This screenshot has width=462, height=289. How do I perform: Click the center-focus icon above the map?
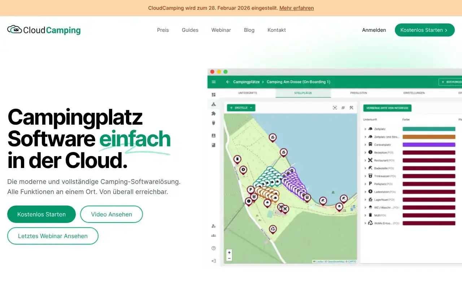[x=335, y=108]
